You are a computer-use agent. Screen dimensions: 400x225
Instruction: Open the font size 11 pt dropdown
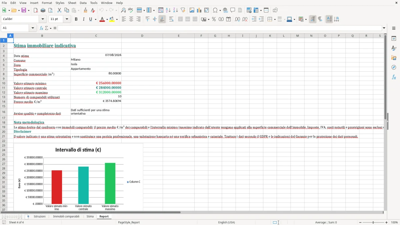(67, 19)
